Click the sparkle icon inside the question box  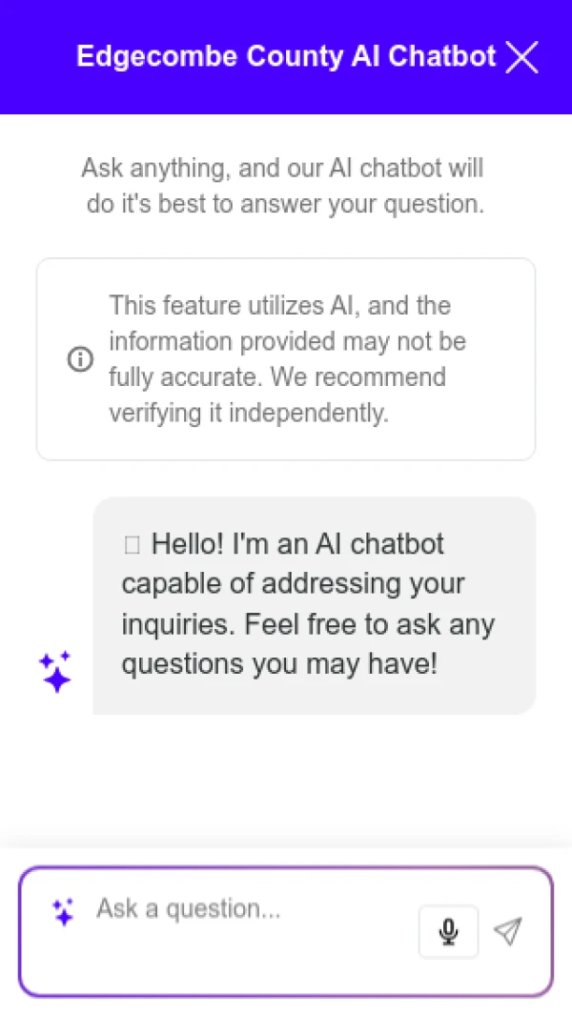[x=63, y=912]
